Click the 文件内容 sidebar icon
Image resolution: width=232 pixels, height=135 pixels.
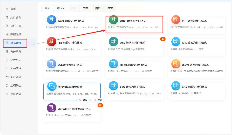click(x=7, y=26)
